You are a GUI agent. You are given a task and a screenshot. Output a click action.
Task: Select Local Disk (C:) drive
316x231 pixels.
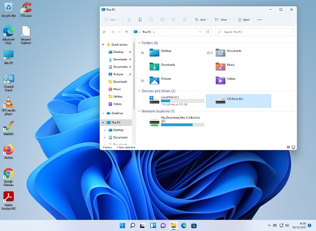(176, 101)
